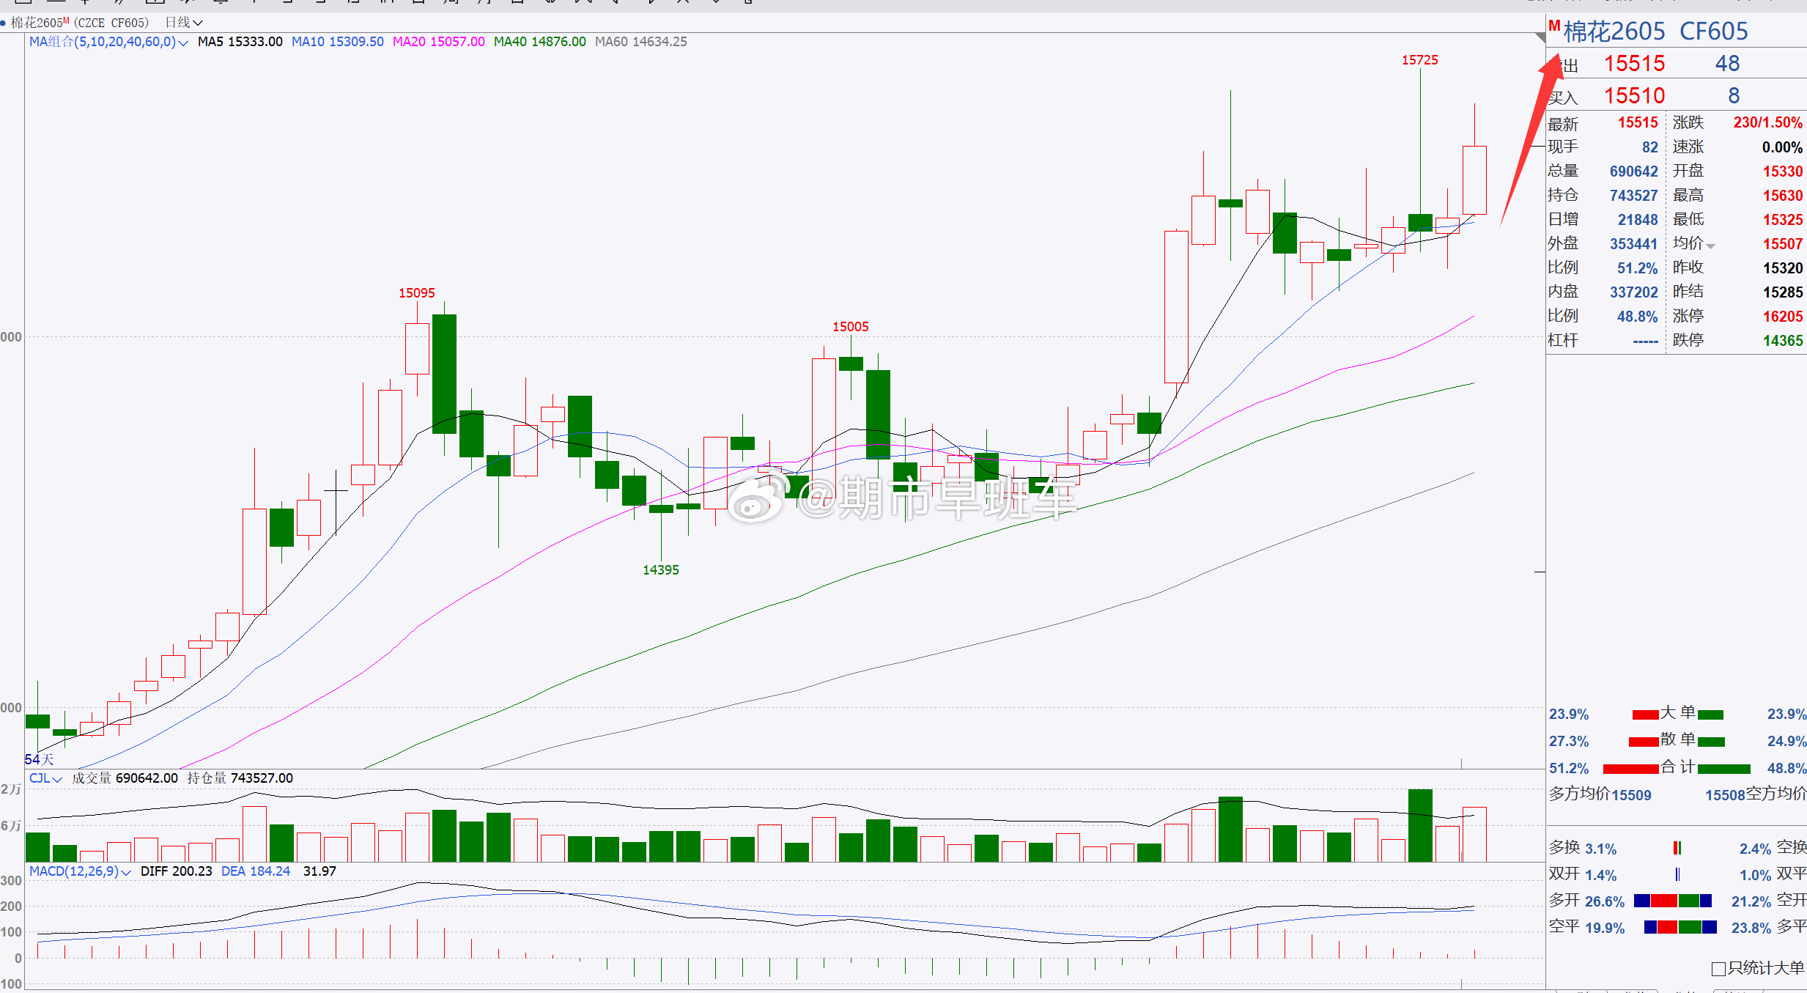The width and height of the screenshot is (1807, 993).
Task: Click the red M icon beside 棉花2605 title
Action: (1554, 26)
